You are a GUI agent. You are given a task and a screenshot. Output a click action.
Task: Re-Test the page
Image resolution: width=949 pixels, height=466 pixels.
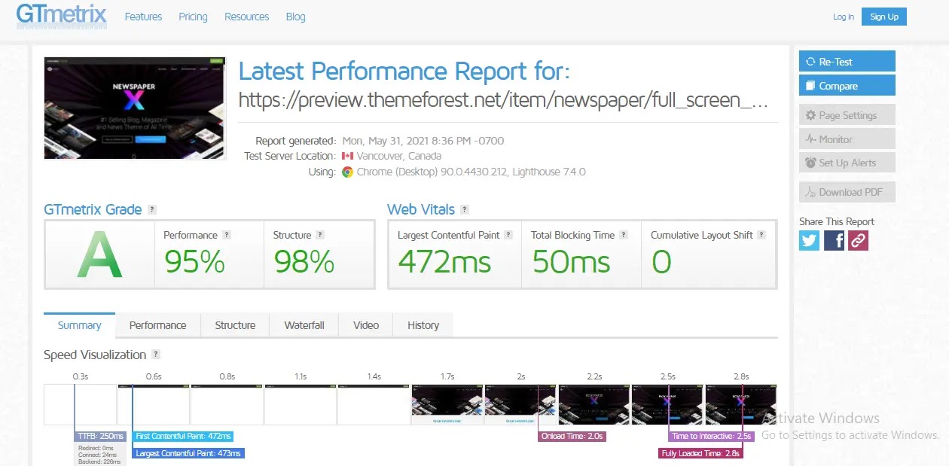click(847, 62)
